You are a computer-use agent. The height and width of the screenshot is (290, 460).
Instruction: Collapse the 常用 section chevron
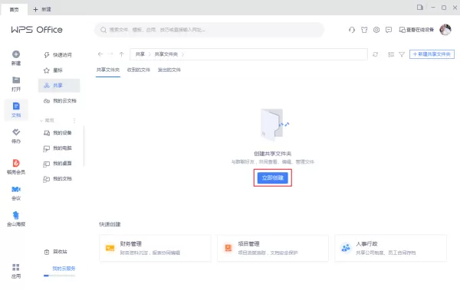coord(41,120)
